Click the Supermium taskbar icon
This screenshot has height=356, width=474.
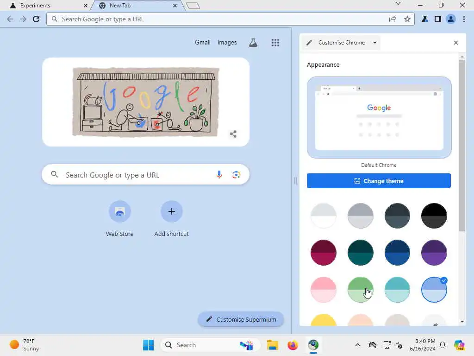pos(313,345)
